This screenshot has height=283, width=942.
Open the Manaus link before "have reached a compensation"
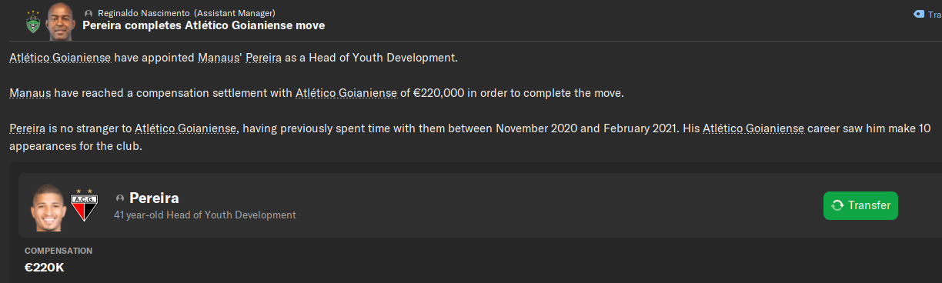(x=30, y=94)
